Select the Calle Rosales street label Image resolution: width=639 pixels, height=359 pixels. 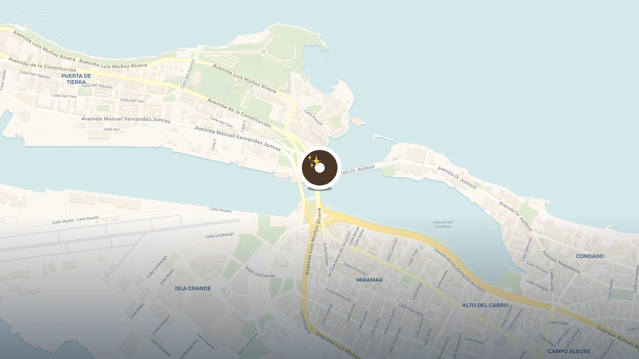[314, 118]
